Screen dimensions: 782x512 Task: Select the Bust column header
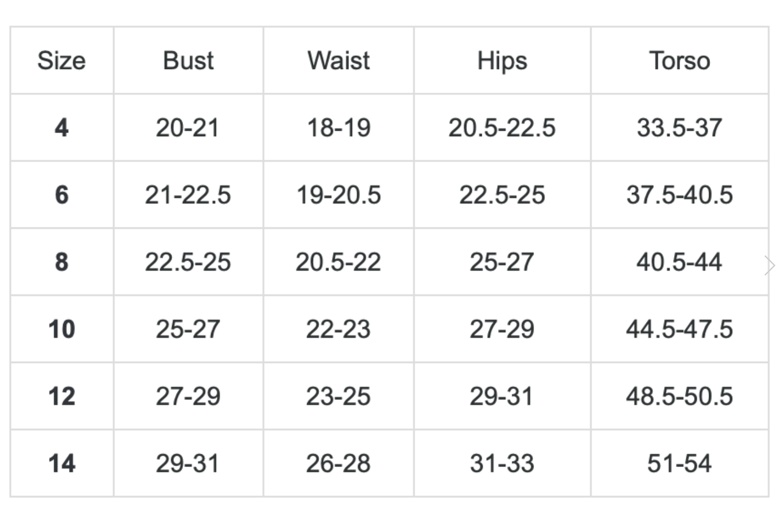188,61
